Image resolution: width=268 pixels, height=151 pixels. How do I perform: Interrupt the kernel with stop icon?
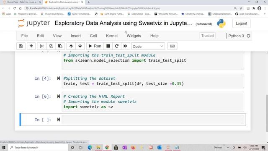point(108,46)
